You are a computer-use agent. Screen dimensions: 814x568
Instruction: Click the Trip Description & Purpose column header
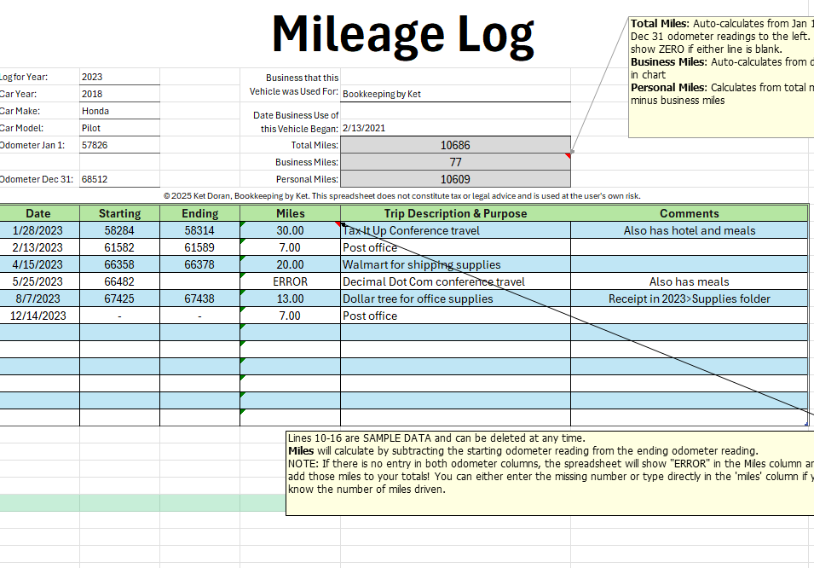[455, 213]
